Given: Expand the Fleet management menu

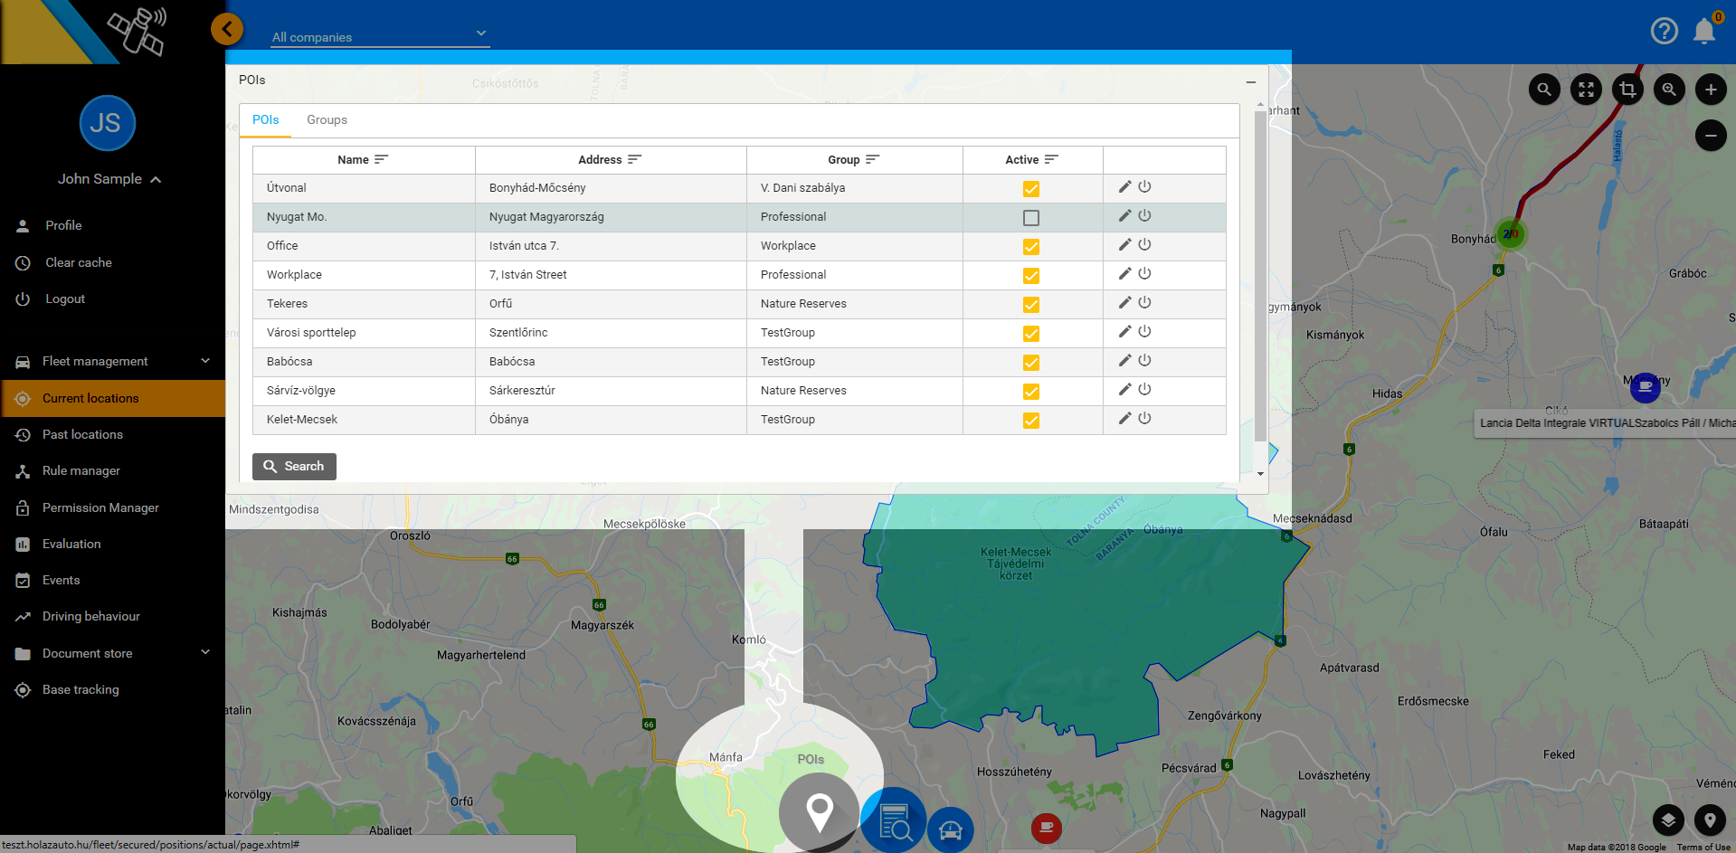Looking at the screenshot, I should [112, 362].
